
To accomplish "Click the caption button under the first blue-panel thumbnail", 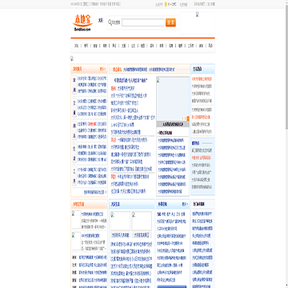I will pyautogui.click(x=120, y=235).
